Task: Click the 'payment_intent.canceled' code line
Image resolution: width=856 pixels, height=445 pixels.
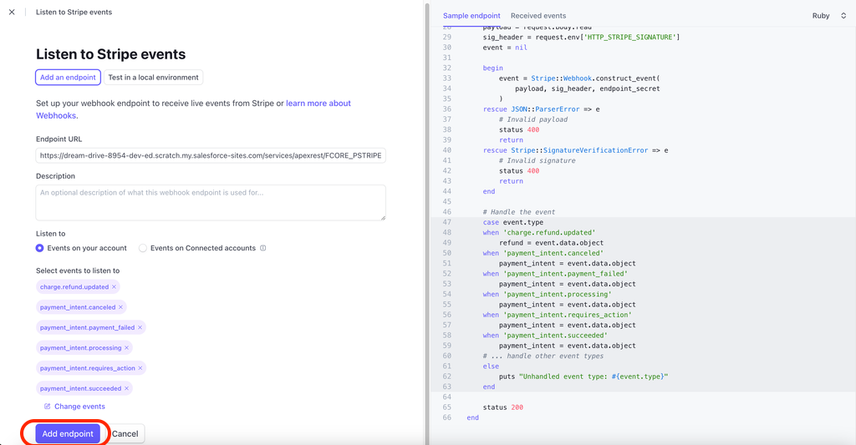Action: (543, 253)
